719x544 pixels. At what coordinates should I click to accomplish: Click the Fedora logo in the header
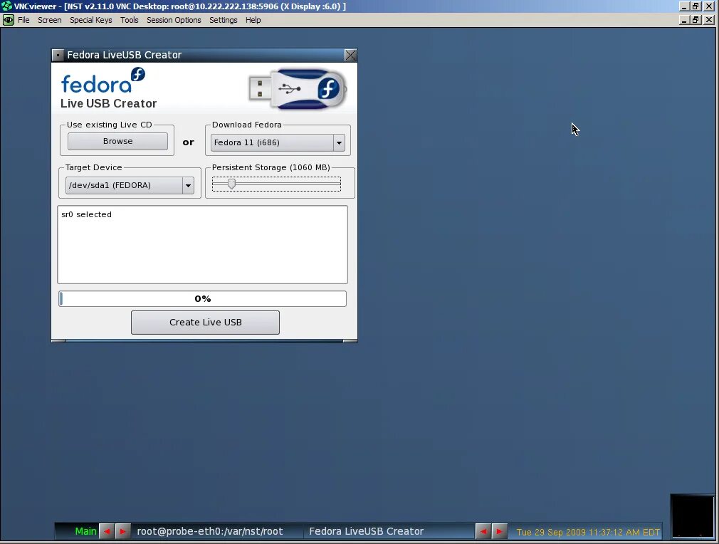pos(103,80)
